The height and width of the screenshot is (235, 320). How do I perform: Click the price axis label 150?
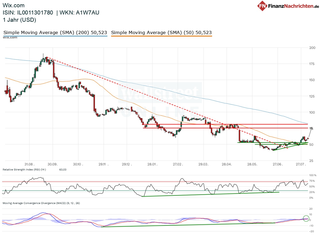pyautogui.click(x=312, y=80)
